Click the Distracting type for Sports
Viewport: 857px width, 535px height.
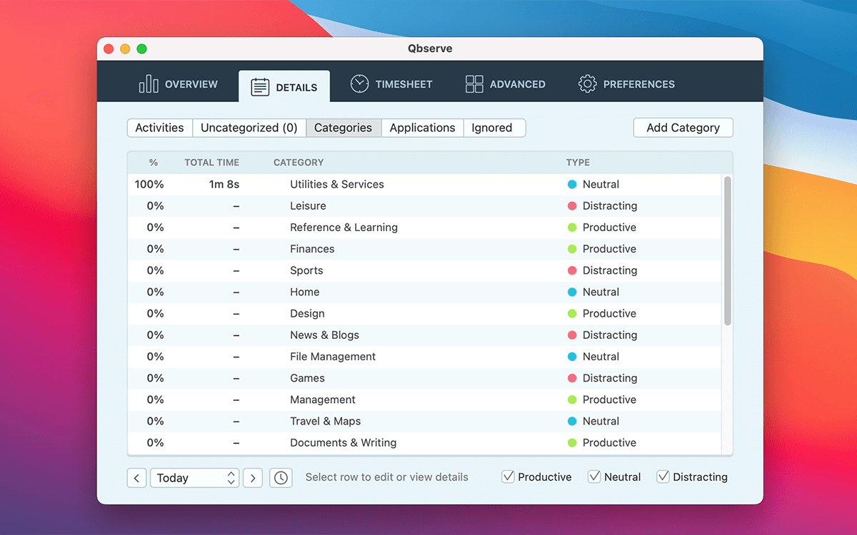tap(610, 270)
